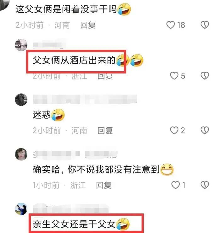224x233 pixels.
Task: Open blurred username above 确实哈 comment
Action: pos(75,154)
